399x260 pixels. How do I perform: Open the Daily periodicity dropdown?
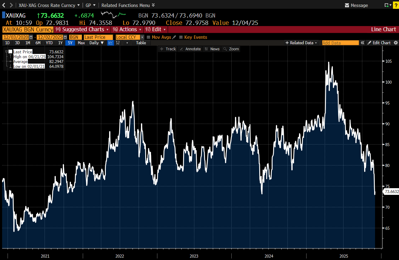(x=97, y=43)
